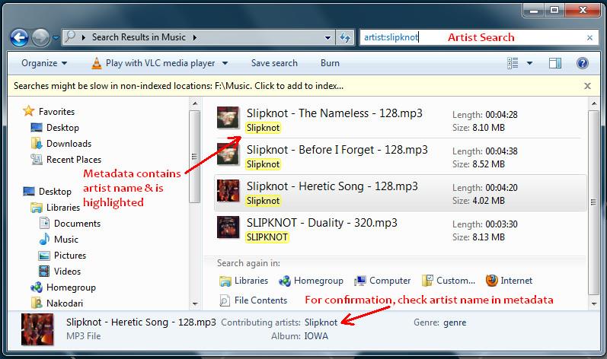
Task: Search again in Libraries
Action: pyautogui.click(x=244, y=281)
